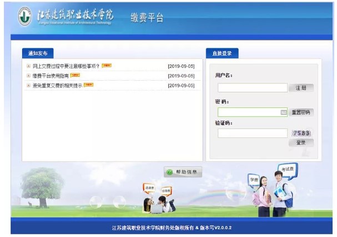Viewport: 337px width, 237px height.
Task: Click into the 验证码 captcha input field
Action: click(x=252, y=133)
